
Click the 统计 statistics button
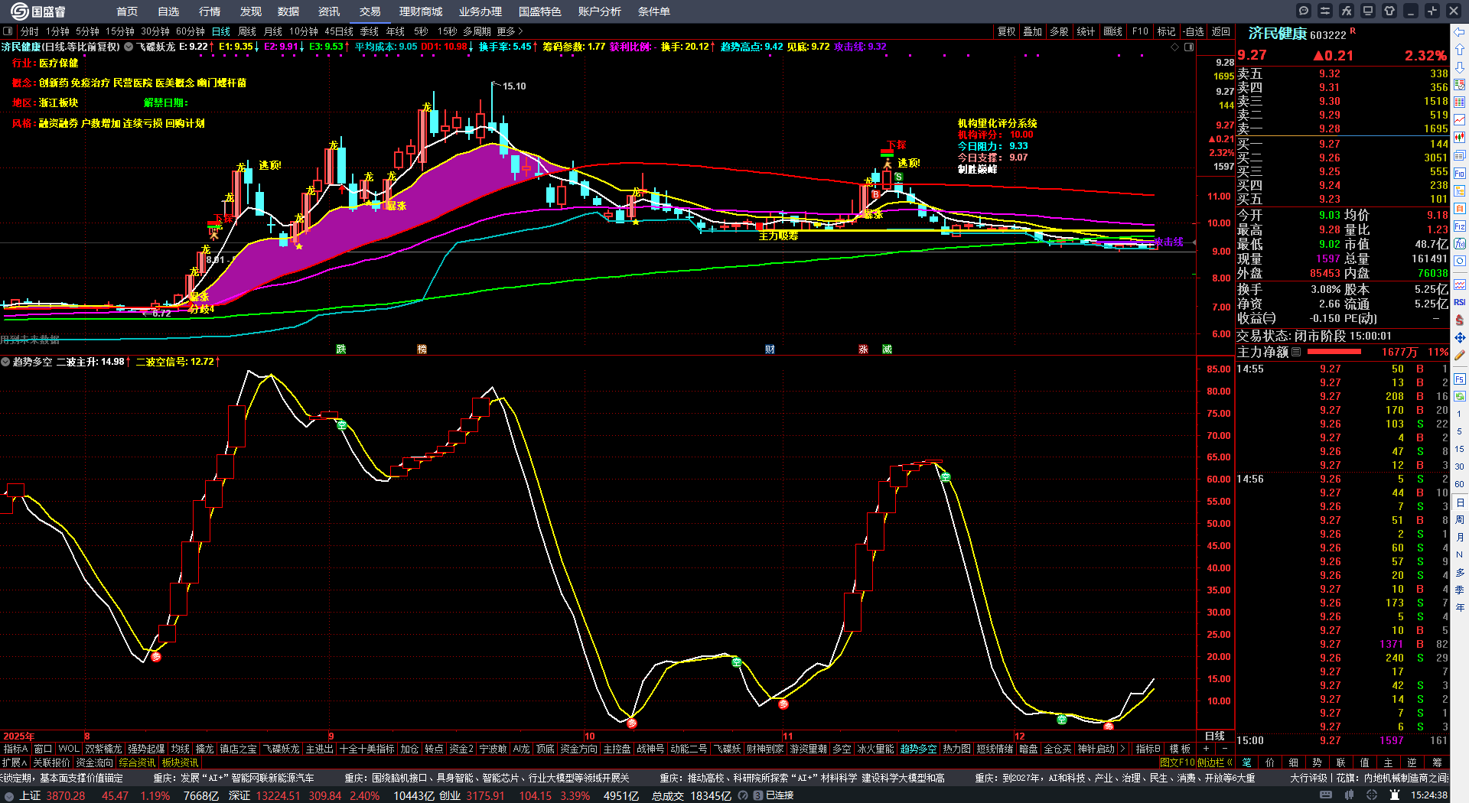pos(1086,31)
